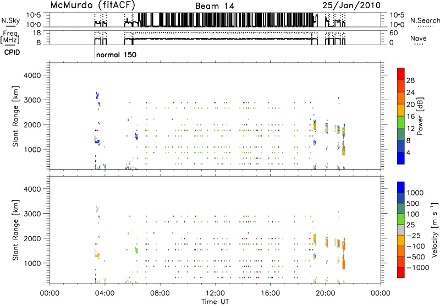Click the 16:00 time tick label

(270, 293)
